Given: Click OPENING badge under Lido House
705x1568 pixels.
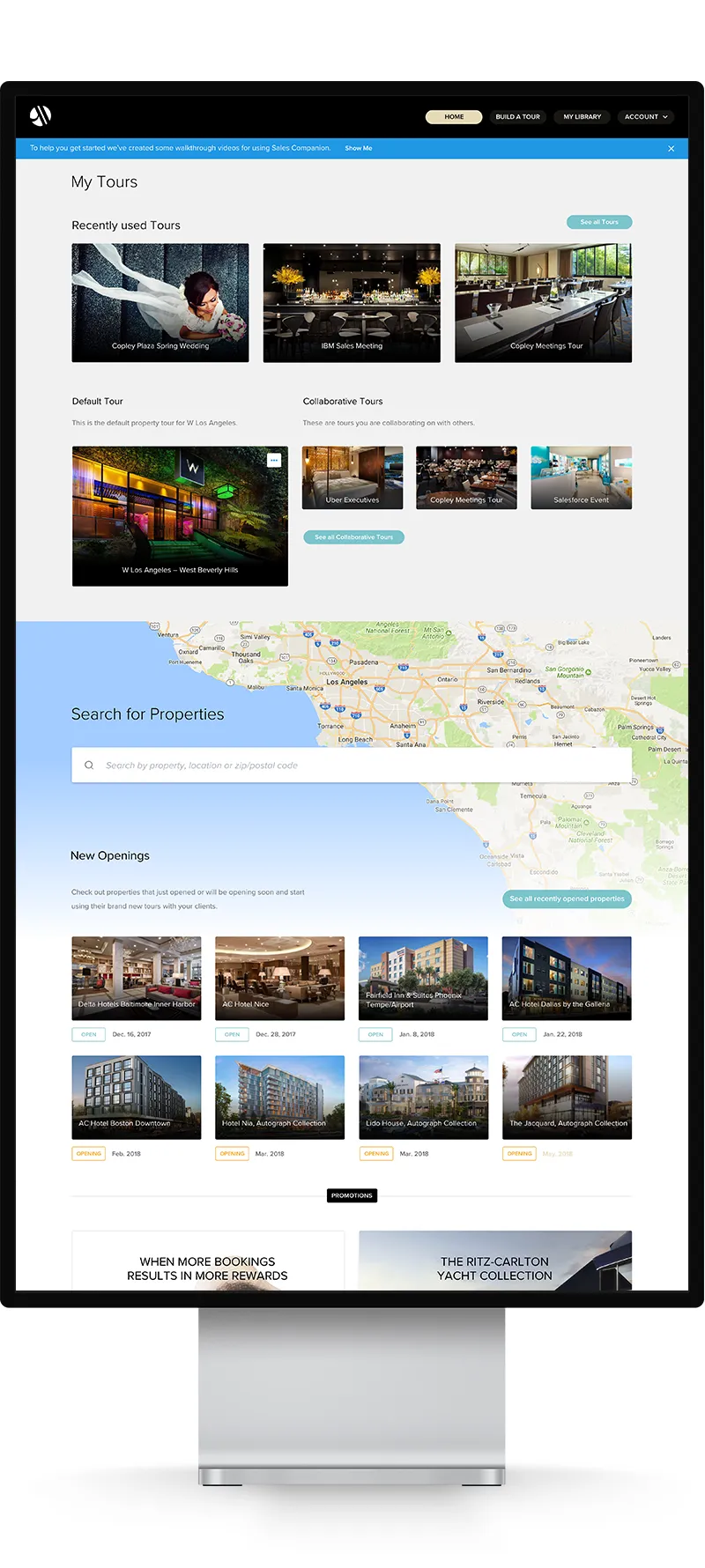Looking at the screenshot, I should pos(376,1153).
